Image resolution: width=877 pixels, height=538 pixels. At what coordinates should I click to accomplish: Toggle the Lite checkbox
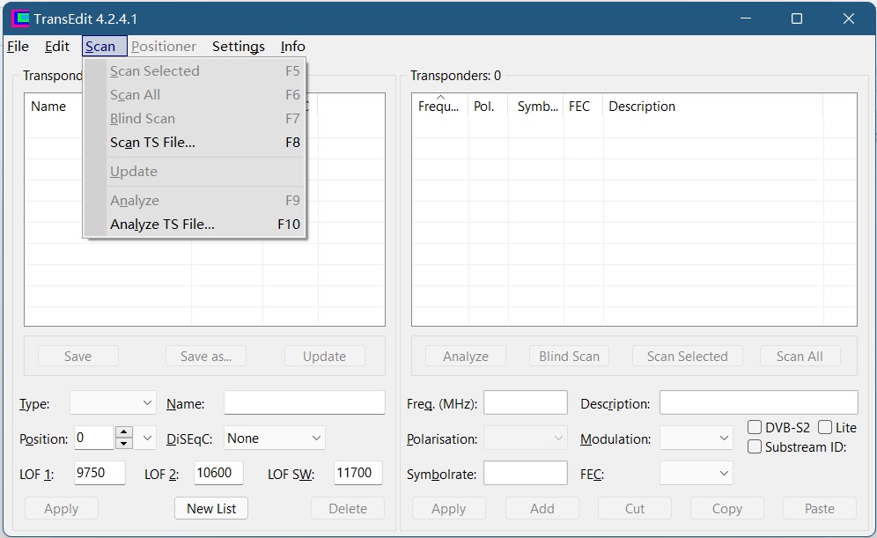click(x=825, y=428)
